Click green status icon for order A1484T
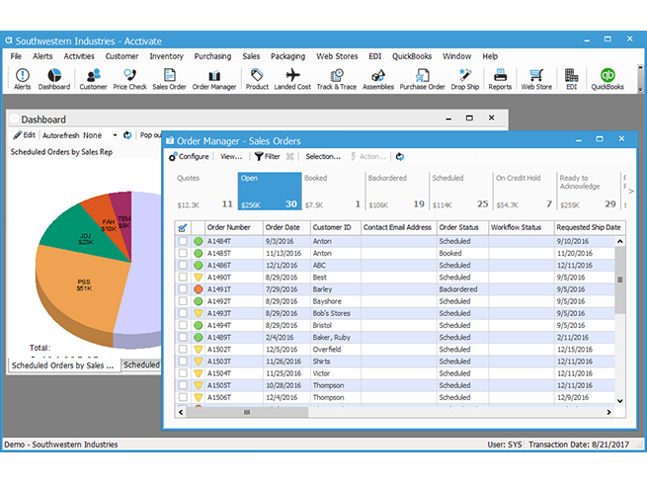The height and width of the screenshot is (484, 647). click(x=199, y=241)
